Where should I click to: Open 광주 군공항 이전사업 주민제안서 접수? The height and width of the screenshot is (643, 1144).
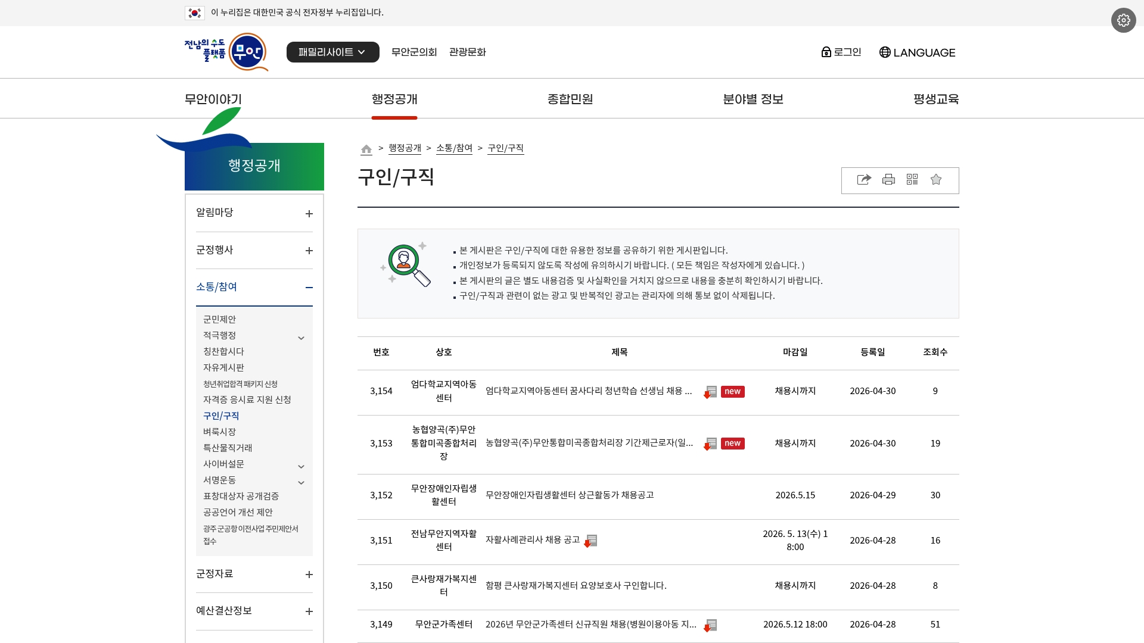[250, 535]
